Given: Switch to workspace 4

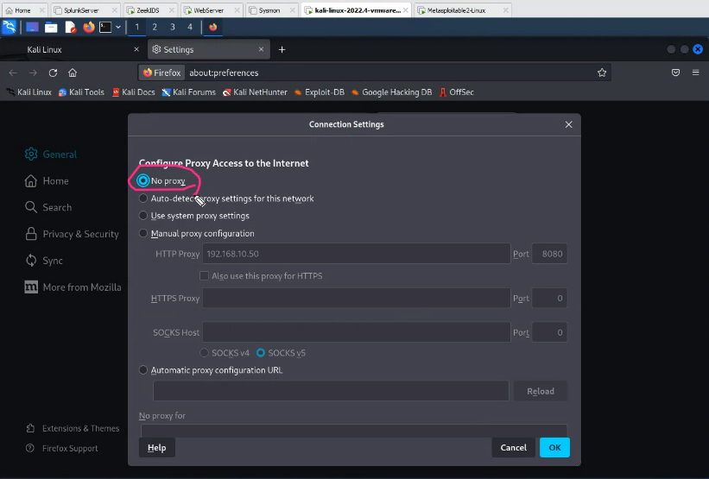Looking at the screenshot, I should point(190,27).
